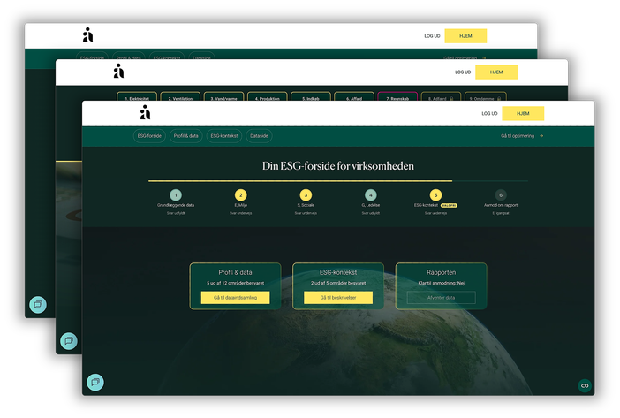
Task: Select step 5 ESG-kontekst circle
Action: 435,195
